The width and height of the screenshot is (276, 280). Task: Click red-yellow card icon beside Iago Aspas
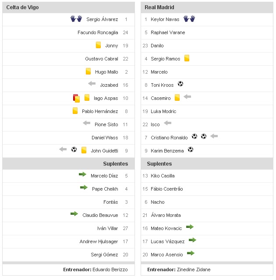pyautogui.click(x=76, y=98)
